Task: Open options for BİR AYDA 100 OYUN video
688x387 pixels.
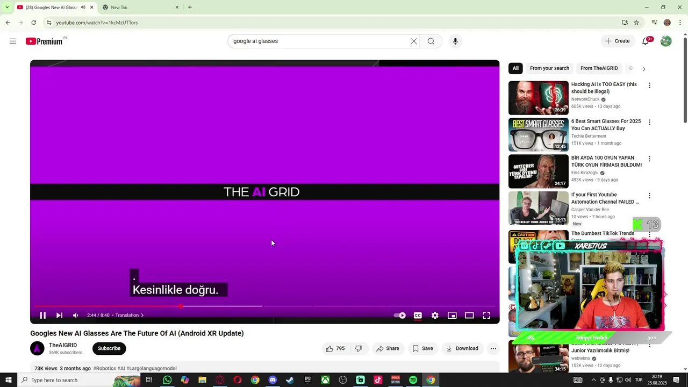Action: (x=649, y=159)
